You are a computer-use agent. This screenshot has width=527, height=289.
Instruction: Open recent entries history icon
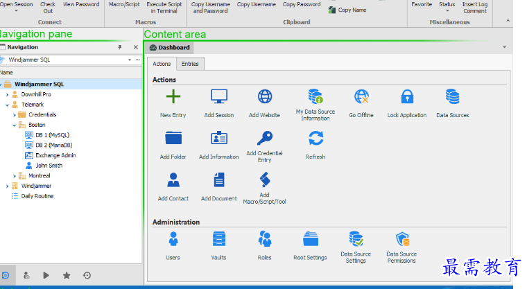pos(87,276)
